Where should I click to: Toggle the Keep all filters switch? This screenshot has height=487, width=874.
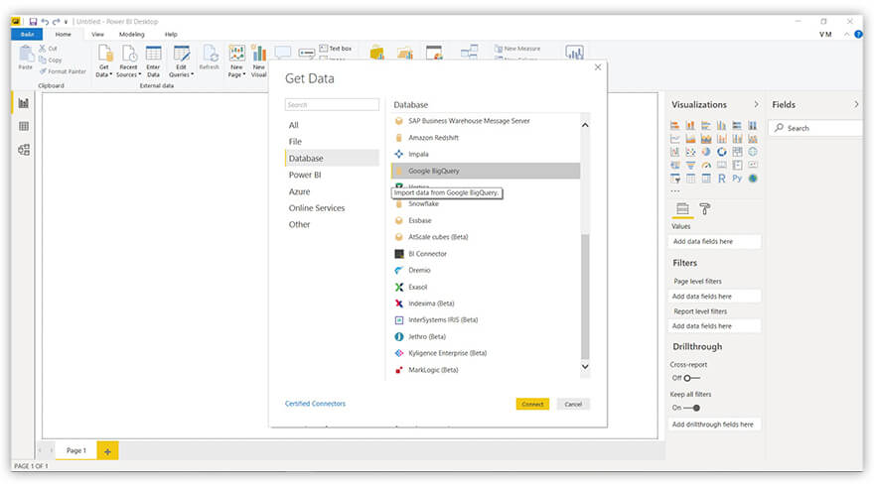pyautogui.click(x=690, y=408)
